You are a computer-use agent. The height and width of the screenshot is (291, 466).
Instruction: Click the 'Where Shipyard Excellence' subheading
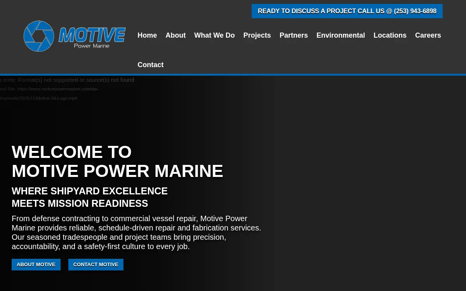pyautogui.click(x=90, y=197)
